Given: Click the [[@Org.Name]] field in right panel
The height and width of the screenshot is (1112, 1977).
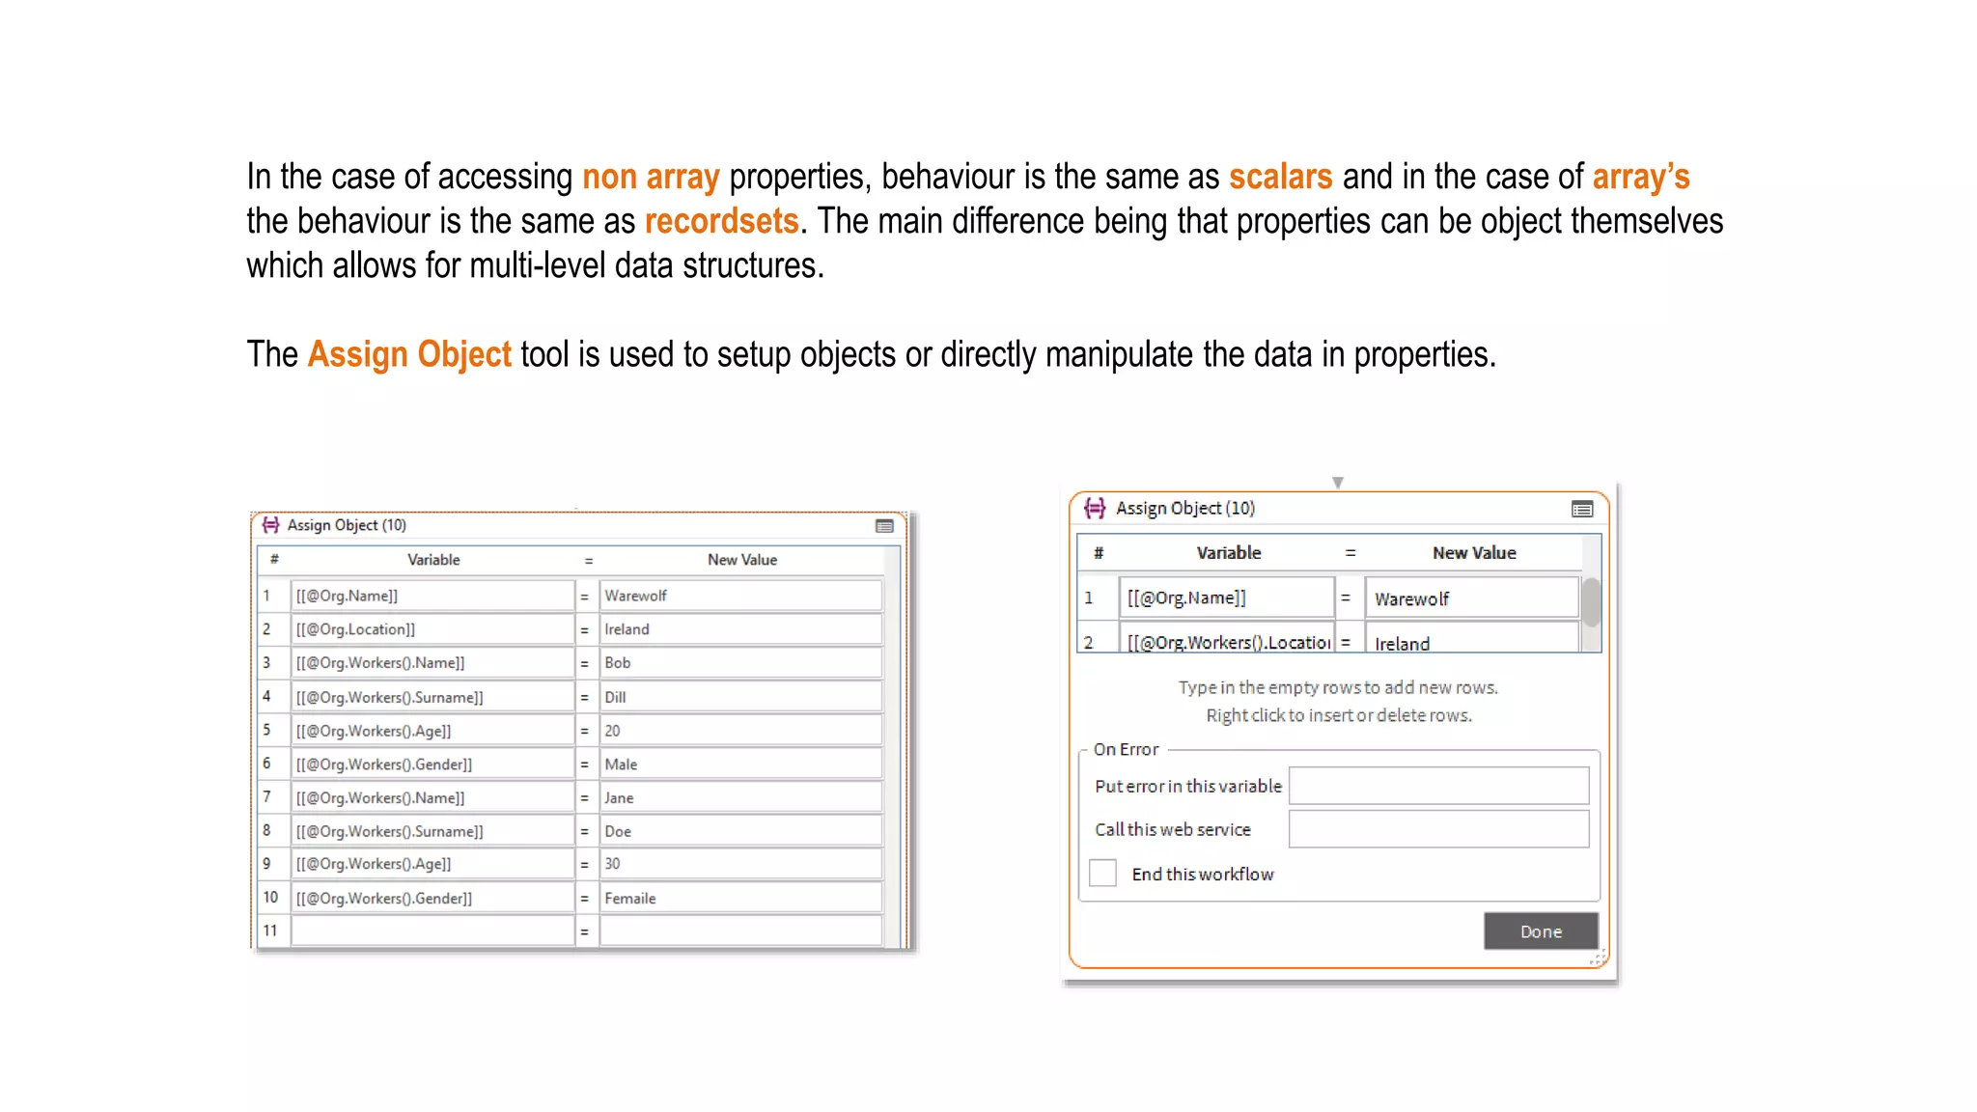Looking at the screenshot, I should [1226, 598].
